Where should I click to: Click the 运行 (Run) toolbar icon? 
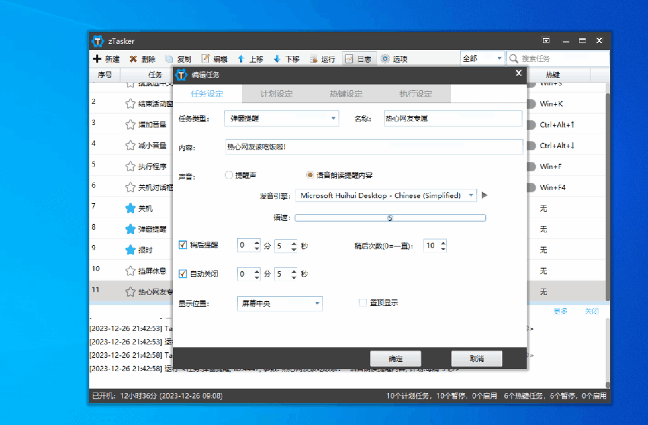point(313,59)
